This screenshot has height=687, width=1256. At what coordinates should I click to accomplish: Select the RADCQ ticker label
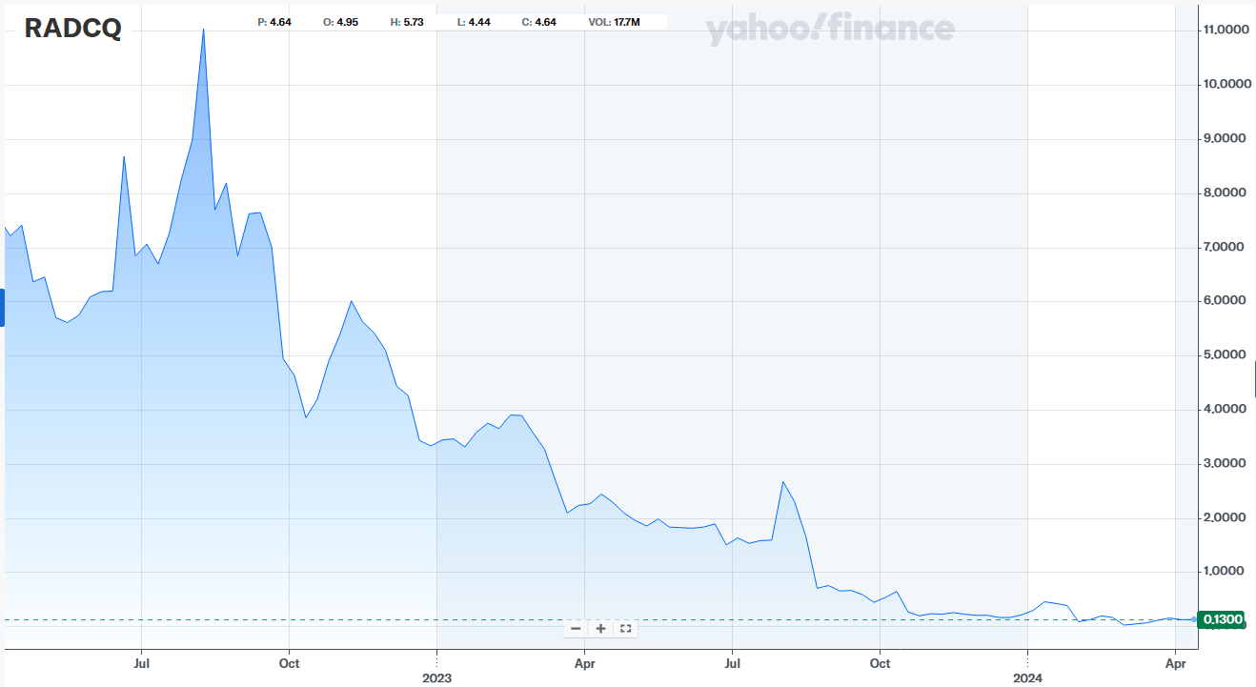point(71,30)
